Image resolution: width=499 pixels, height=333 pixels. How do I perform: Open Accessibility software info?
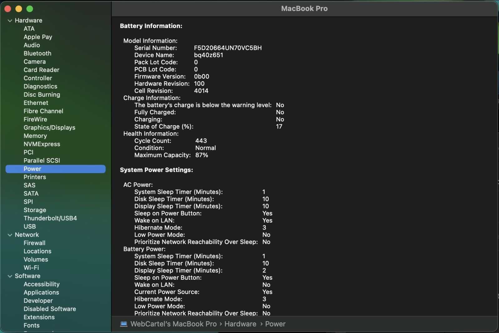(x=41, y=284)
